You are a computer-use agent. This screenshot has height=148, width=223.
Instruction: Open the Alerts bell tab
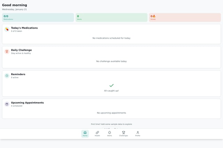tap(109, 134)
